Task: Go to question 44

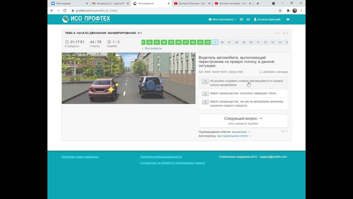Action: click(x=207, y=42)
